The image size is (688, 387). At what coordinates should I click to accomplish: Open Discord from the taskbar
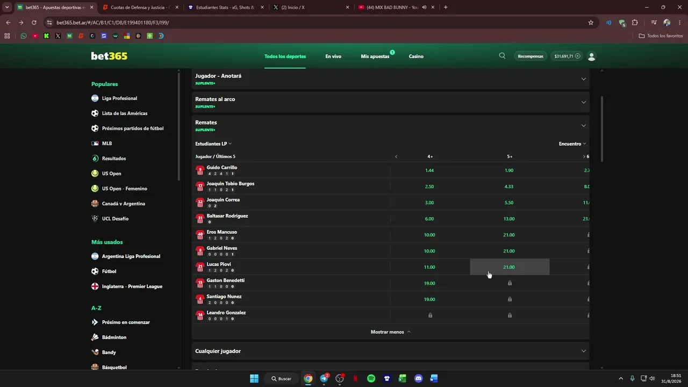coord(419,378)
